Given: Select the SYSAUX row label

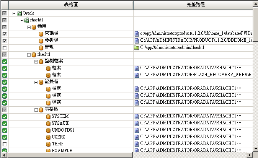Looking at the screenshot, I should [60, 123].
